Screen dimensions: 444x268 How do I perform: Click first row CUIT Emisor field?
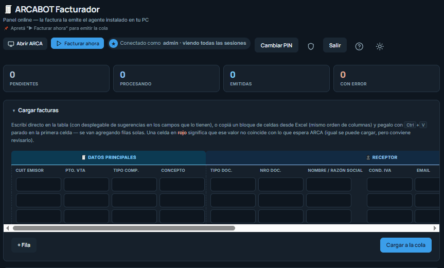pyautogui.click(x=39, y=185)
